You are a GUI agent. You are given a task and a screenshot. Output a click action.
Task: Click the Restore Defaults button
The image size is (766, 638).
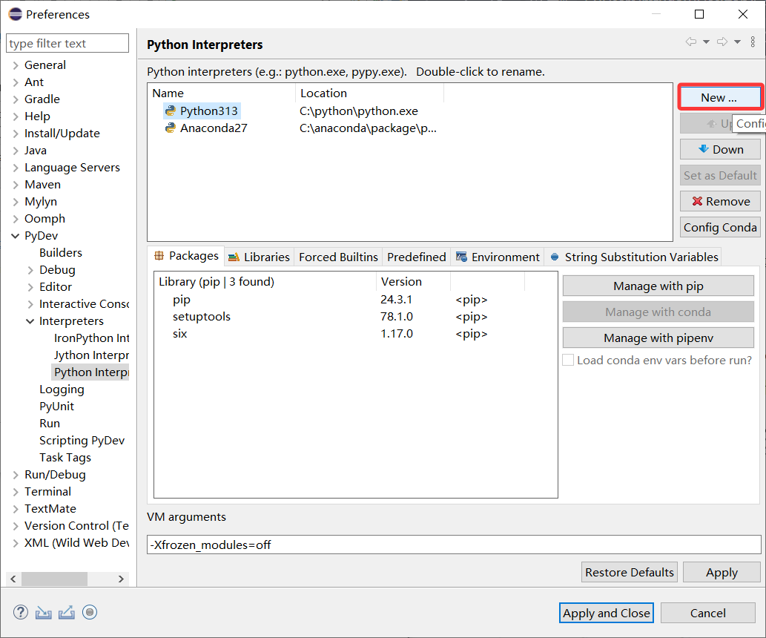pyautogui.click(x=630, y=572)
